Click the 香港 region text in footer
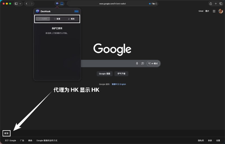 tap(6, 133)
